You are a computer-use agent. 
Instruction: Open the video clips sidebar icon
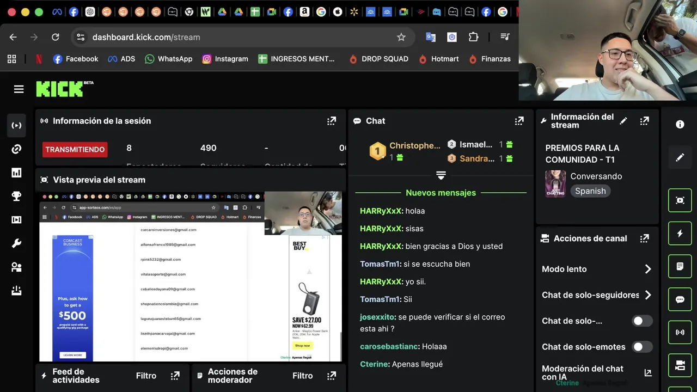click(x=17, y=220)
